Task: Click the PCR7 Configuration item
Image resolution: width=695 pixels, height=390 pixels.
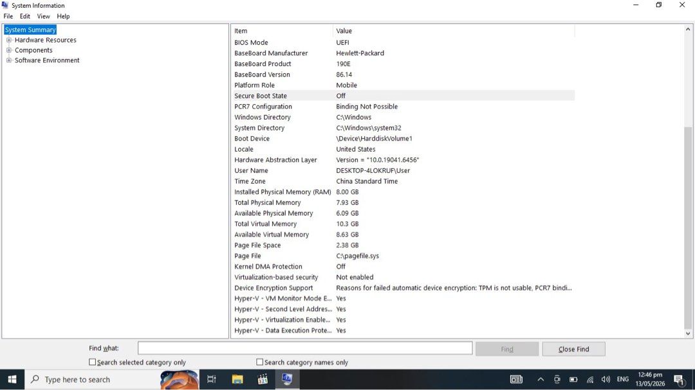Action: (263, 107)
